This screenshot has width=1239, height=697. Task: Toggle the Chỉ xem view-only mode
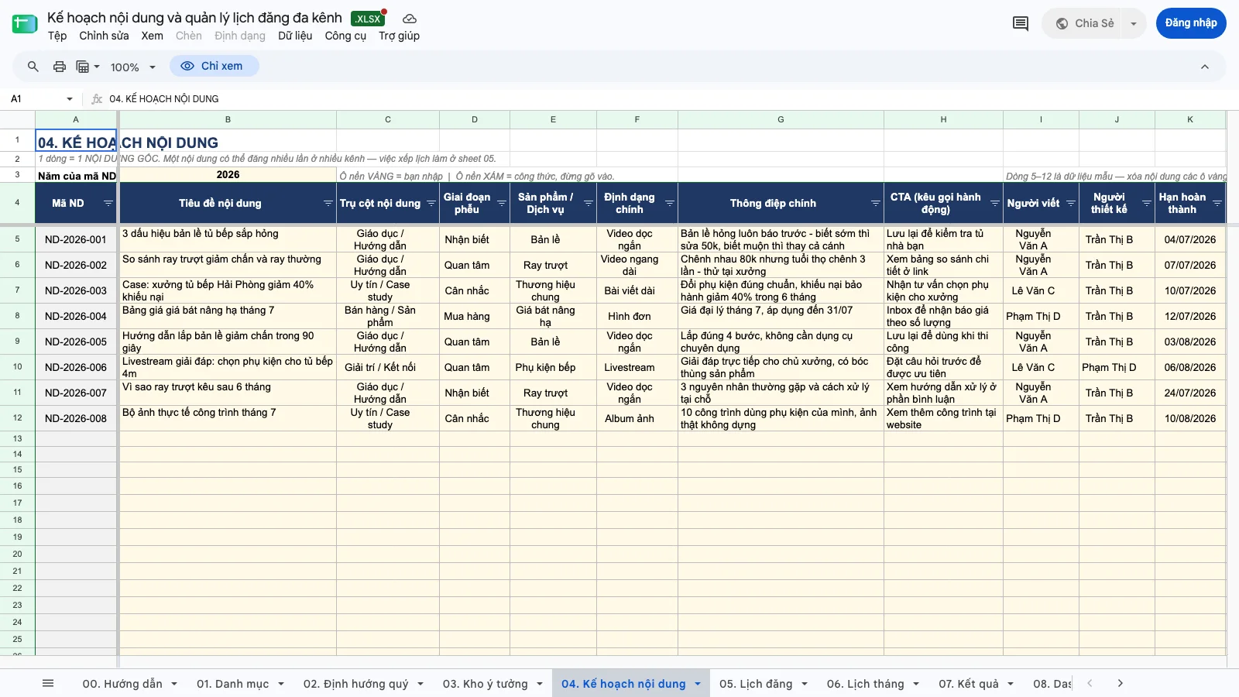pos(214,66)
